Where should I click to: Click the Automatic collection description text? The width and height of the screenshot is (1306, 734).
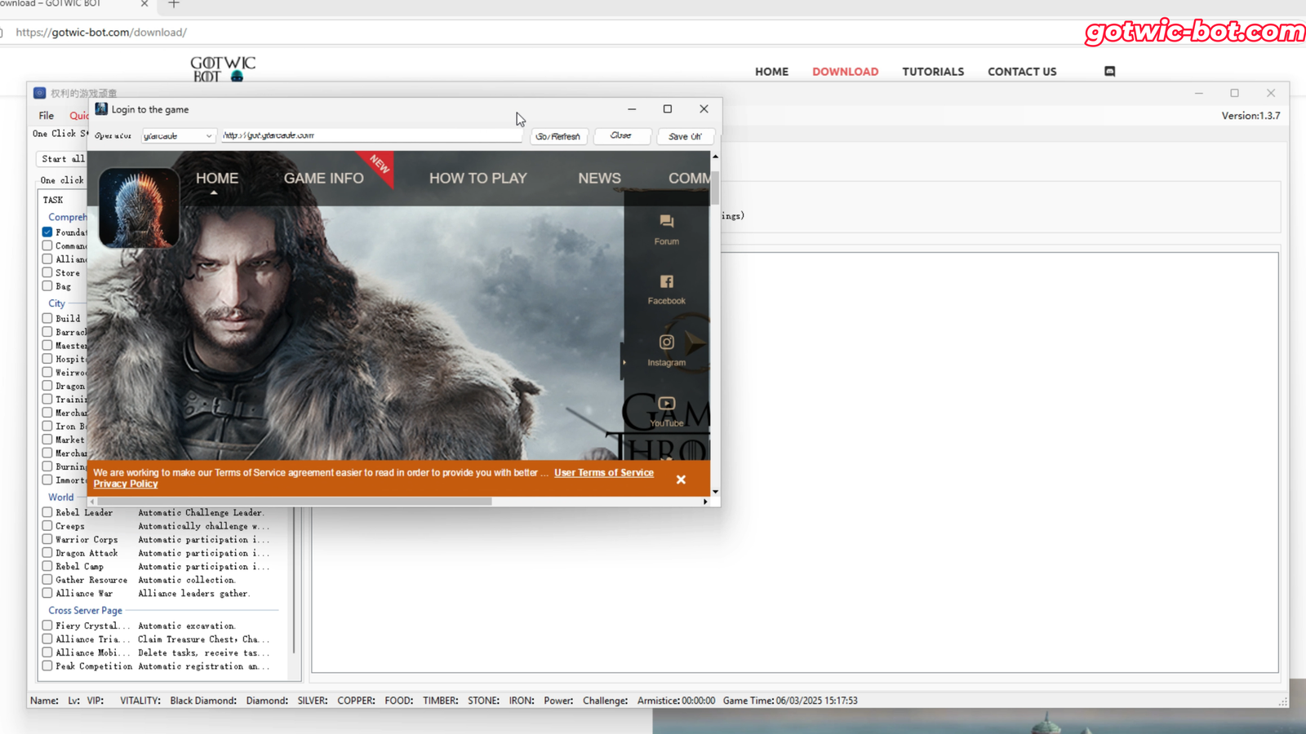(x=187, y=580)
